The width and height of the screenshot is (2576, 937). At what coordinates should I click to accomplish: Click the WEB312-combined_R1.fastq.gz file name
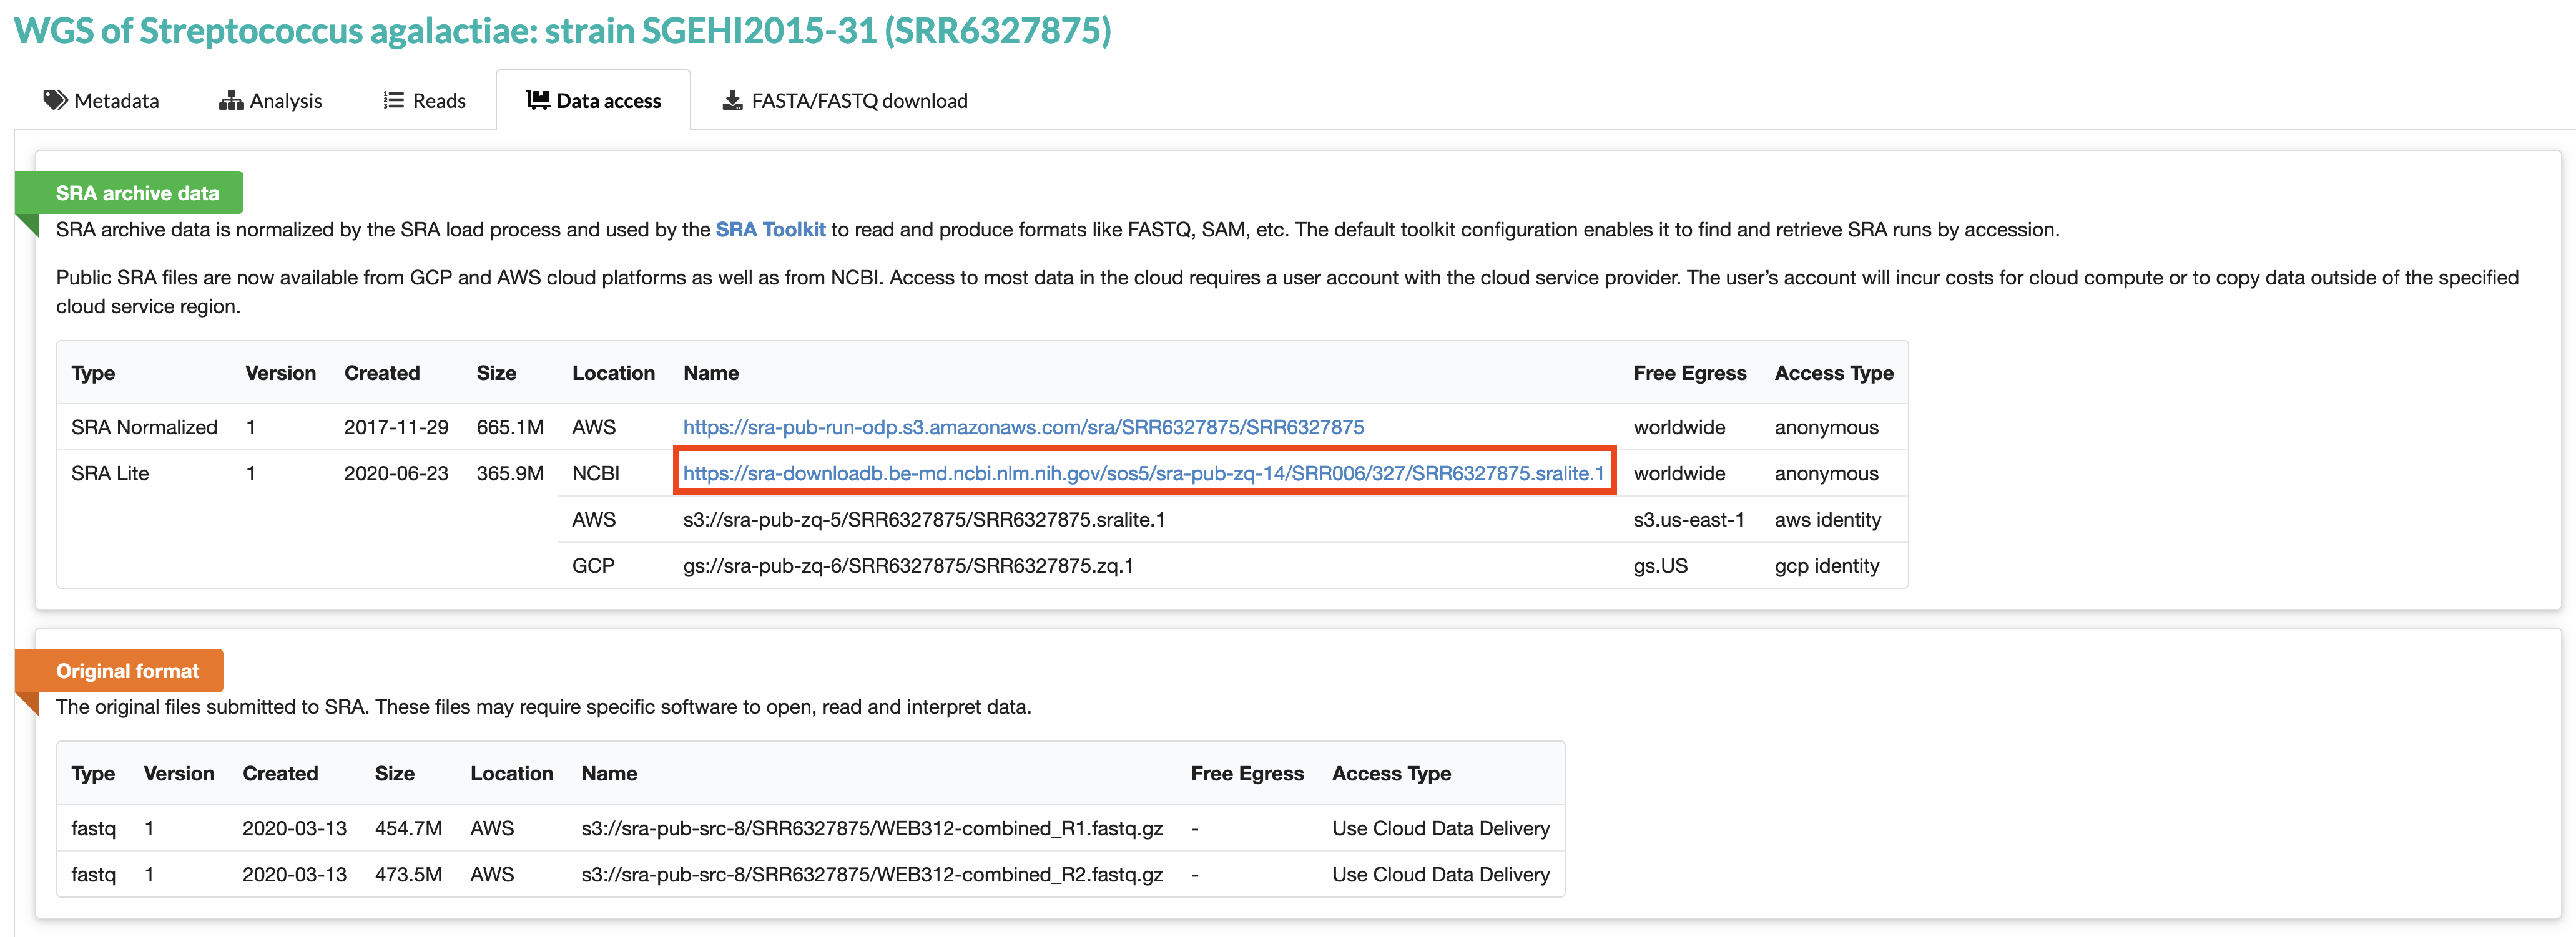[x=871, y=828]
